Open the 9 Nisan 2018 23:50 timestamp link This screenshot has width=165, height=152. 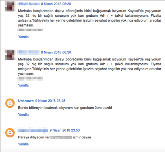(65, 130)
